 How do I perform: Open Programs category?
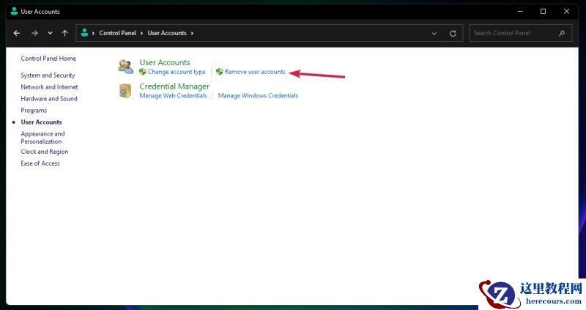34,111
